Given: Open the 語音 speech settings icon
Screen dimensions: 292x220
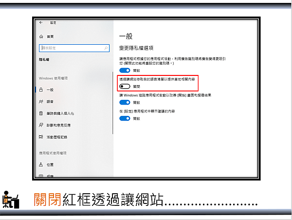Looking at the screenshot, I should pyautogui.click(x=41, y=102).
